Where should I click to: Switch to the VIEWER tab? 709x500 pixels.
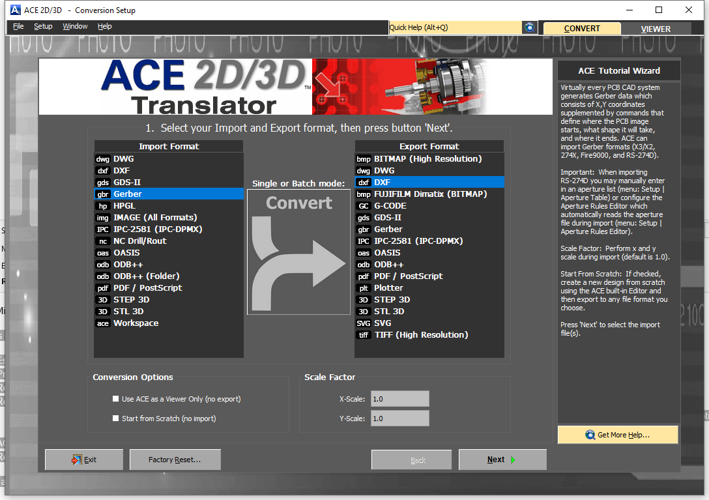click(x=656, y=29)
